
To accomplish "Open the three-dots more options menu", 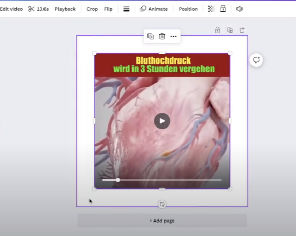I will click(173, 36).
